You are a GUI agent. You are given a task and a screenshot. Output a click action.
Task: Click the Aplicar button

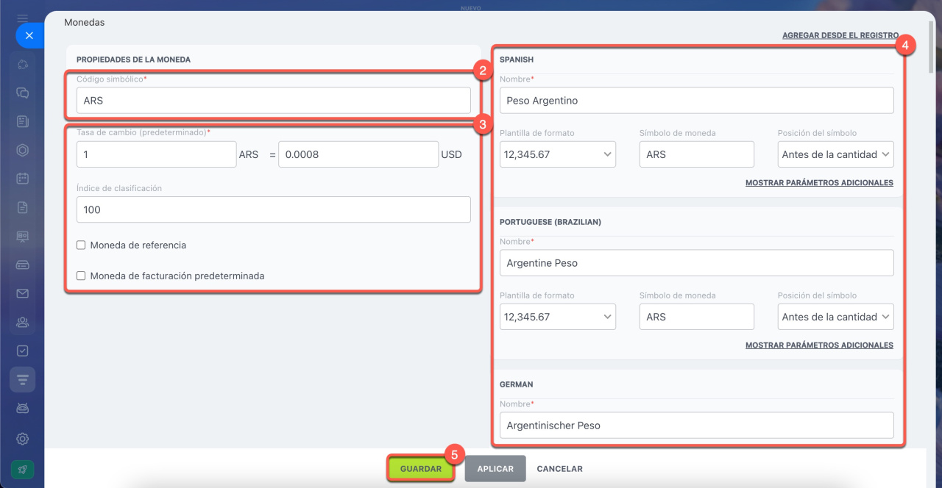pos(495,469)
